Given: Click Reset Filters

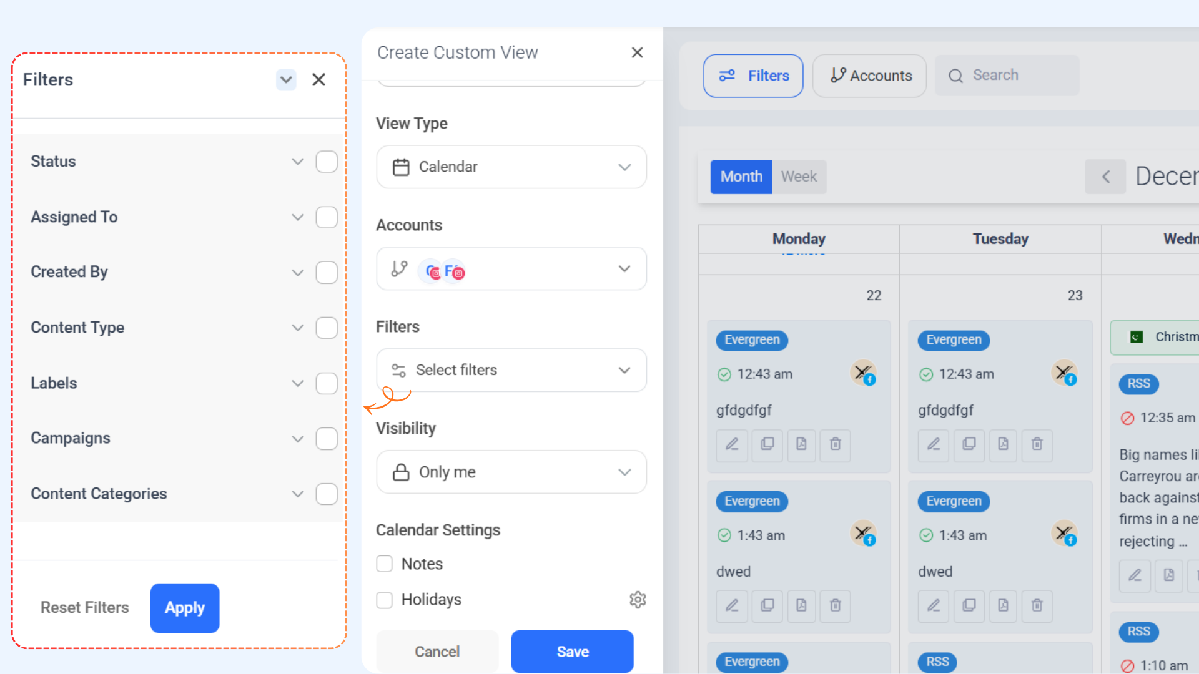Looking at the screenshot, I should coord(85,608).
